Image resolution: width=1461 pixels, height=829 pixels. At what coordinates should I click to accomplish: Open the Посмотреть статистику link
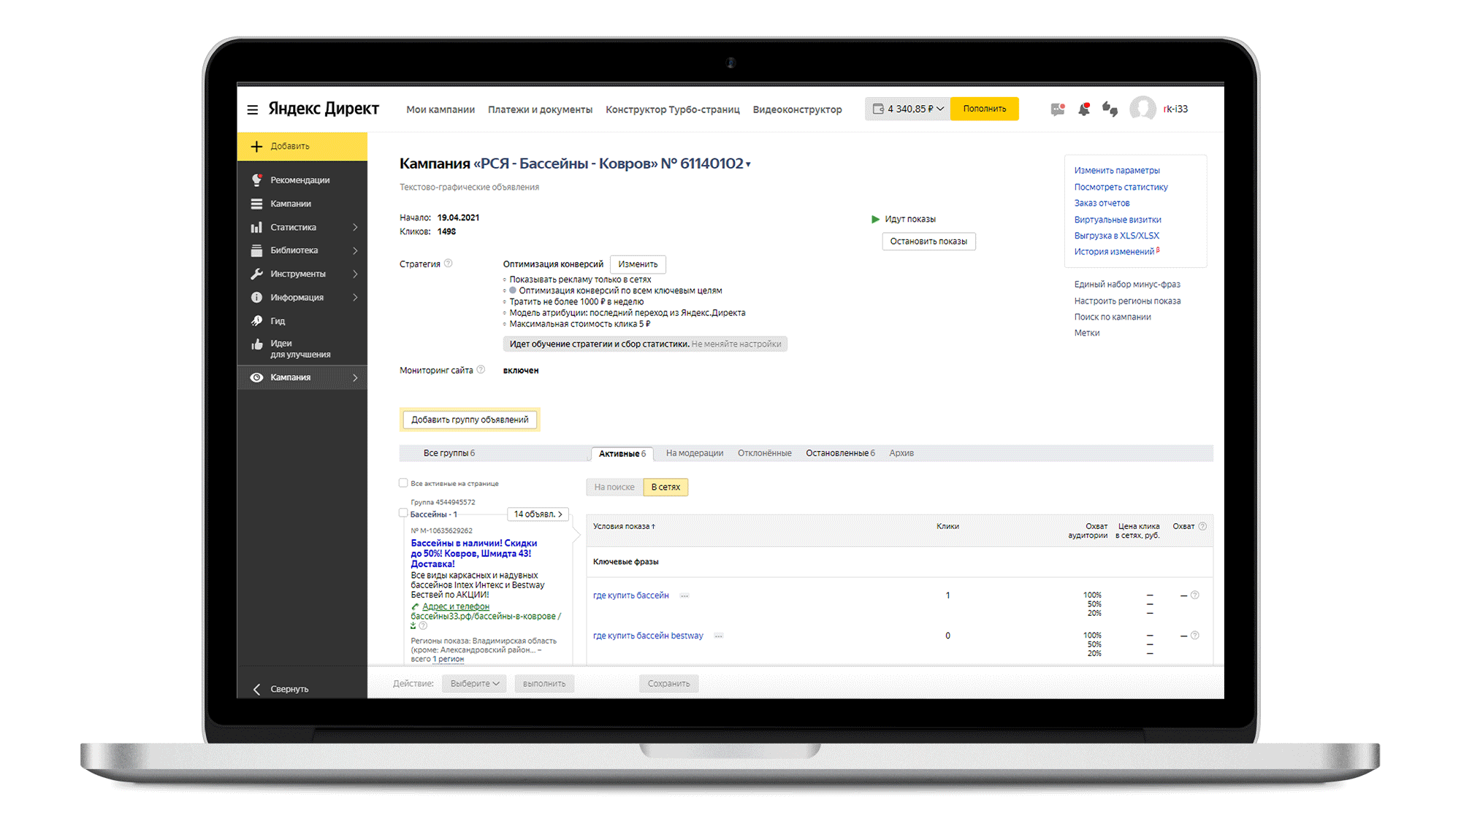[x=1121, y=187]
